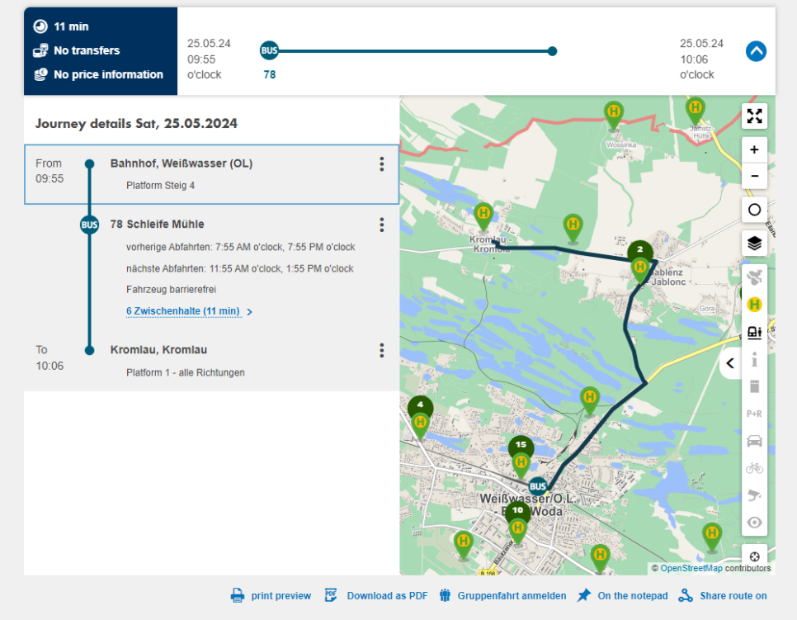Toggle the network map overlay icon
The width and height of the screenshot is (797, 620).
(754, 277)
